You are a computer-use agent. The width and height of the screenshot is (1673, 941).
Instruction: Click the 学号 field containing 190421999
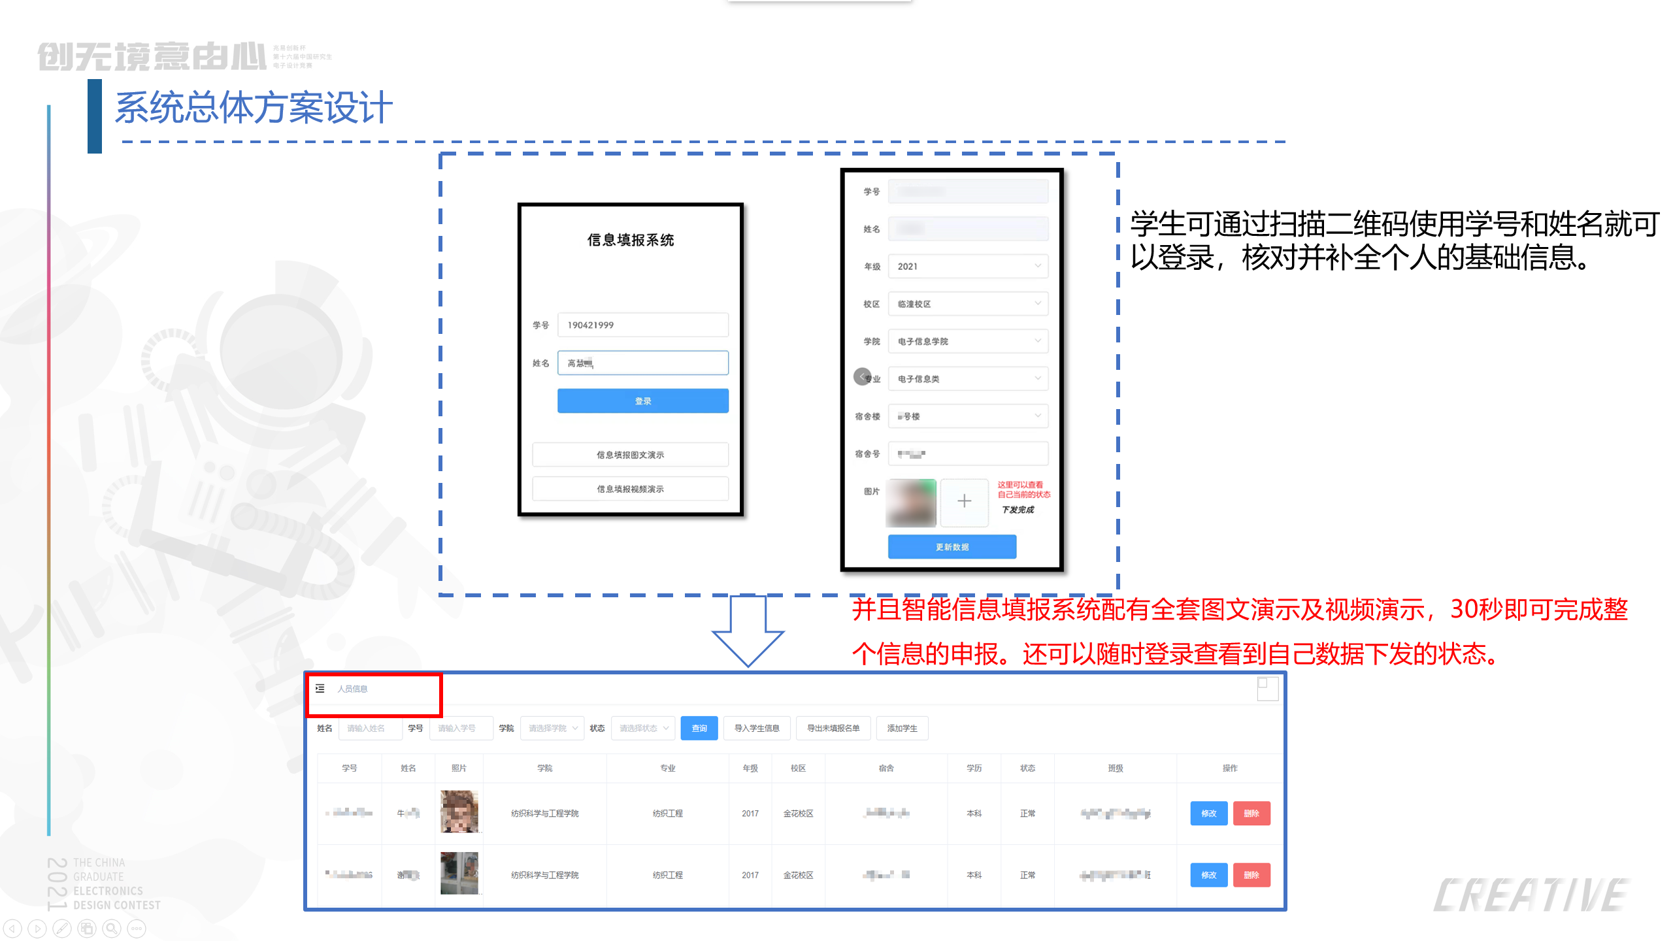(643, 325)
